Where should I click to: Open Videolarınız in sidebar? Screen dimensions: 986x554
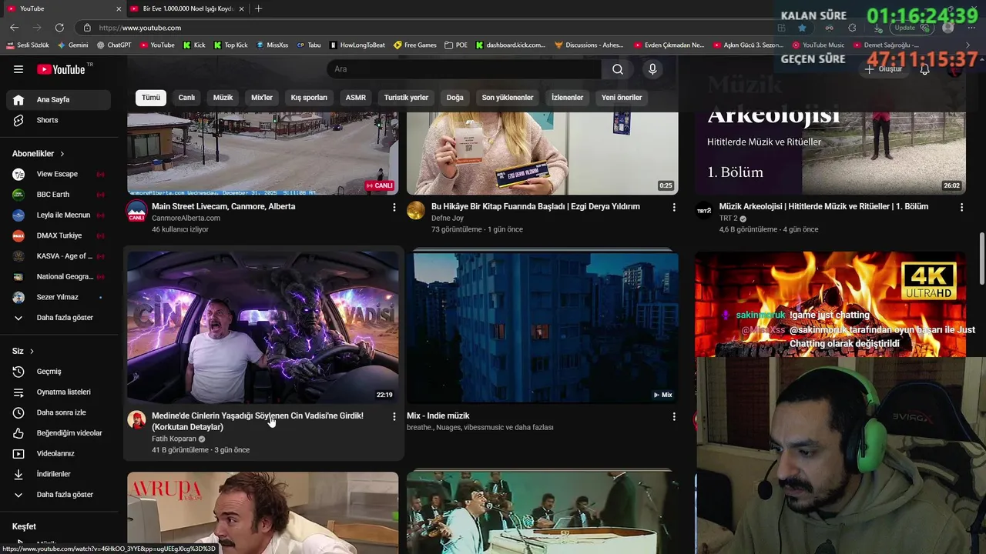59,453
